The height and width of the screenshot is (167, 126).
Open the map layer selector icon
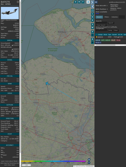[x=88, y=2]
